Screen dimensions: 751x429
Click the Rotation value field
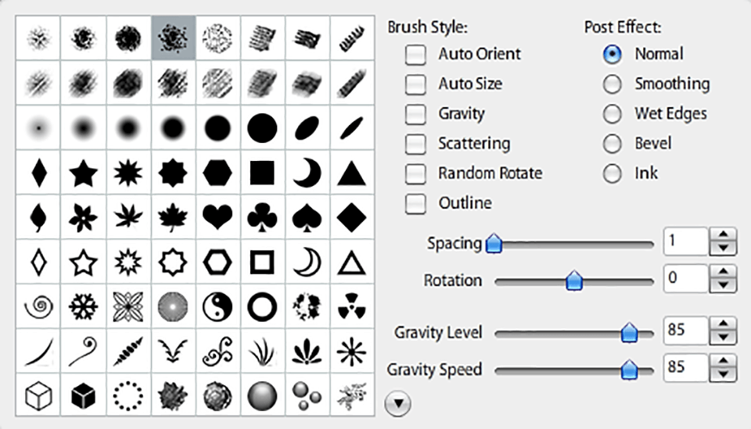(x=686, y=278)
